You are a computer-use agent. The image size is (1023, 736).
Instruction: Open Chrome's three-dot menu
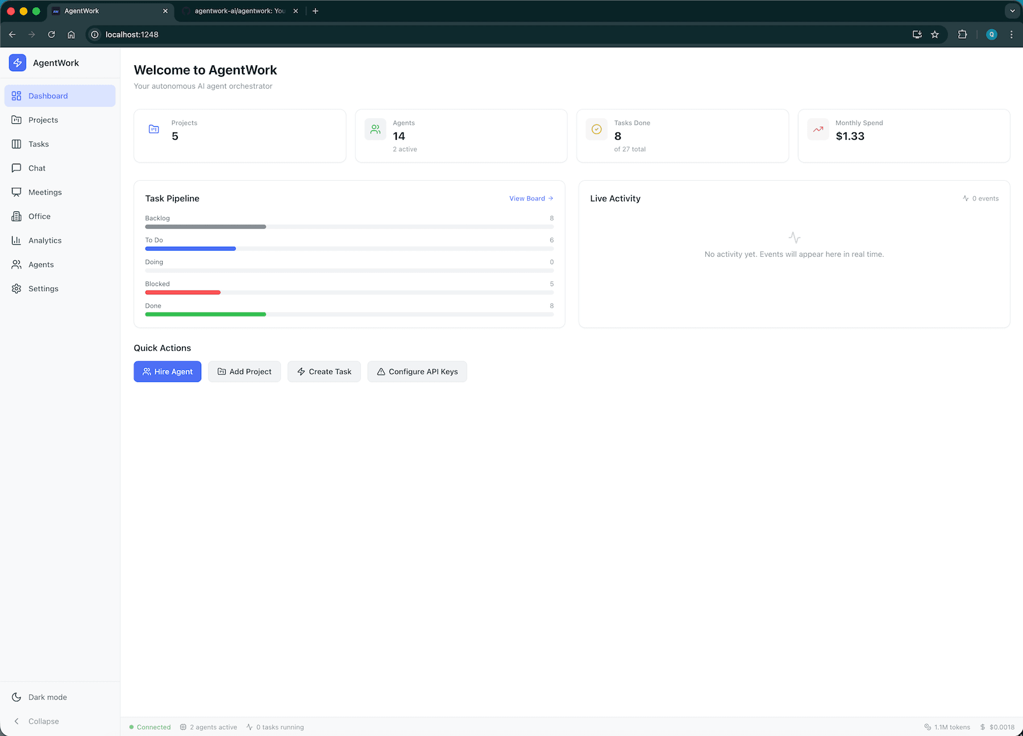pyautogui.click(x=1011, y=35)
